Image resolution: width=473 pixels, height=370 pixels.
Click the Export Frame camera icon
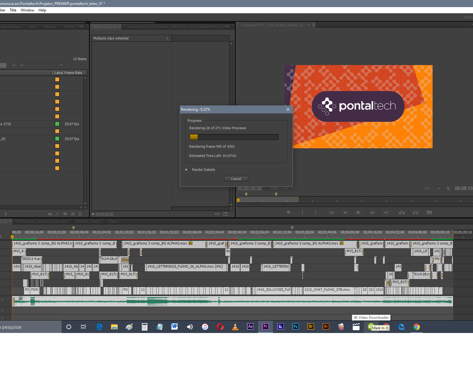pyautogui.click(x=429, y=212)
